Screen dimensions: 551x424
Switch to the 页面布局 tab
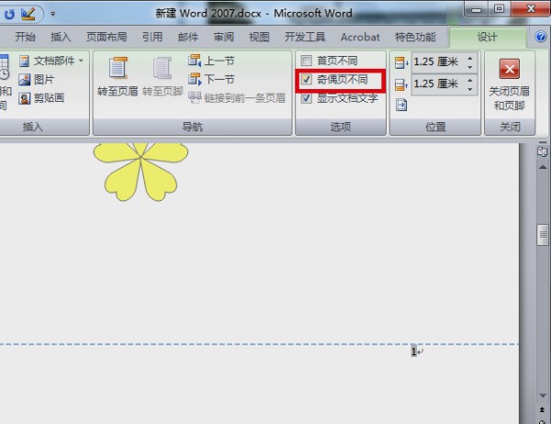tap(107, 38)
